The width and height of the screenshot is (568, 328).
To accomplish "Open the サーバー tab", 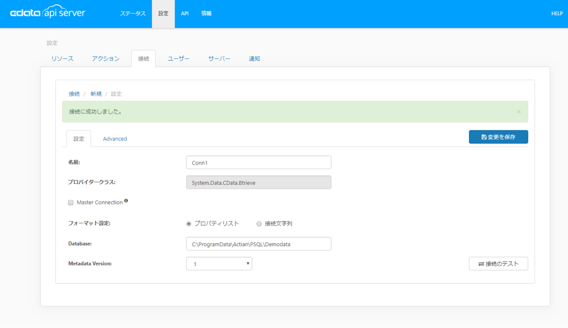I will tap(219, 59).
